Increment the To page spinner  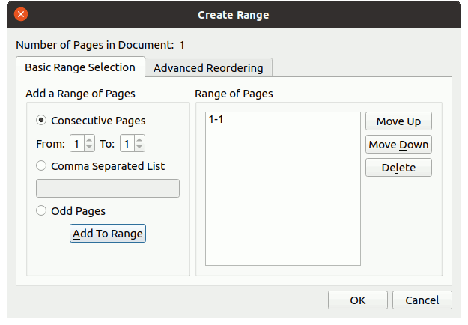[139, 139]
